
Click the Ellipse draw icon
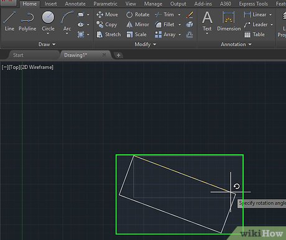pos(81,24)
